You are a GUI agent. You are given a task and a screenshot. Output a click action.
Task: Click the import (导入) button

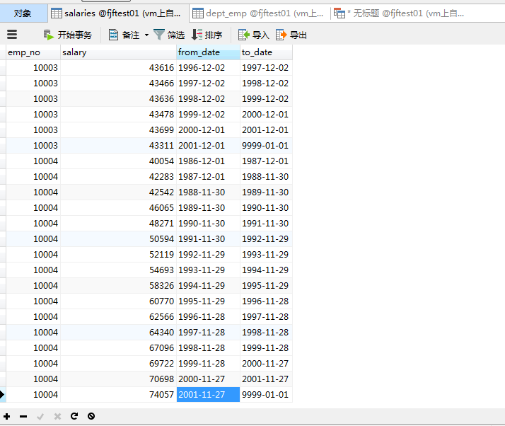click(253, 35)
